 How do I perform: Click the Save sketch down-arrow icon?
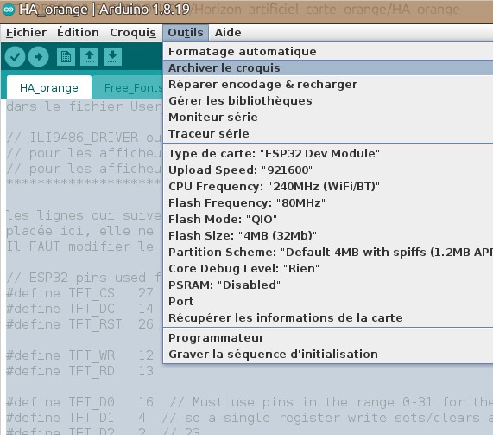[112, 57]
